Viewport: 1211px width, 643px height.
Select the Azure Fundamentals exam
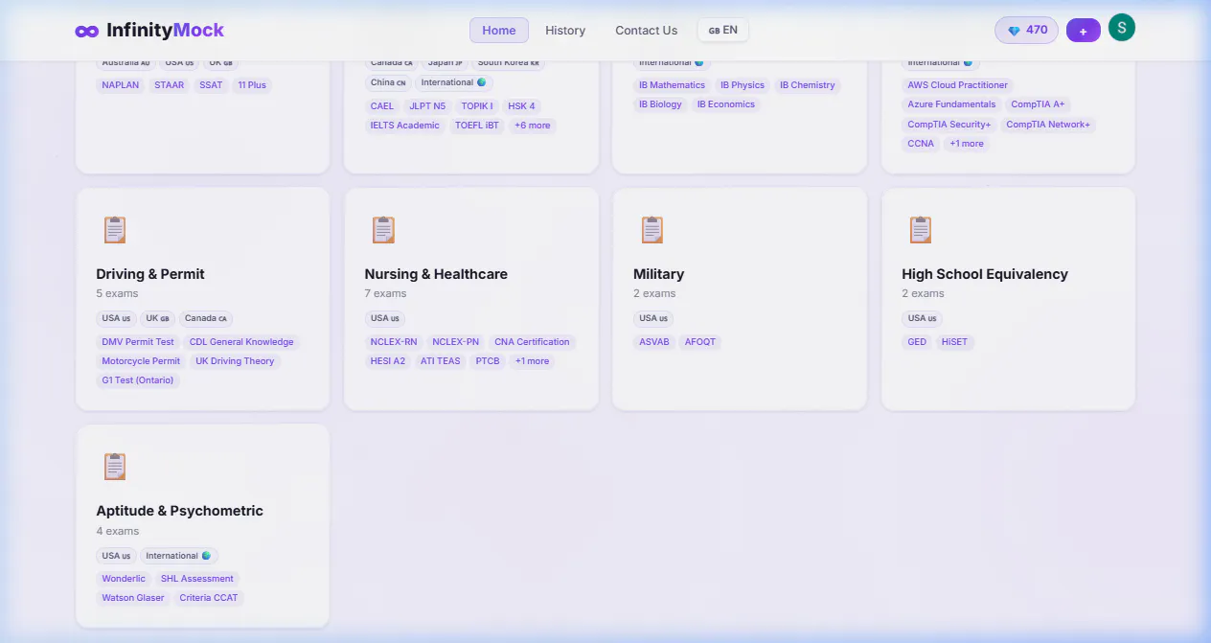(x=951, y=104)
